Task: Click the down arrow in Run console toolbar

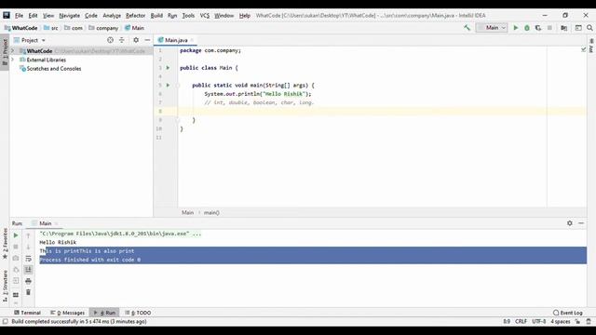Action: click(x=28, y=247)
